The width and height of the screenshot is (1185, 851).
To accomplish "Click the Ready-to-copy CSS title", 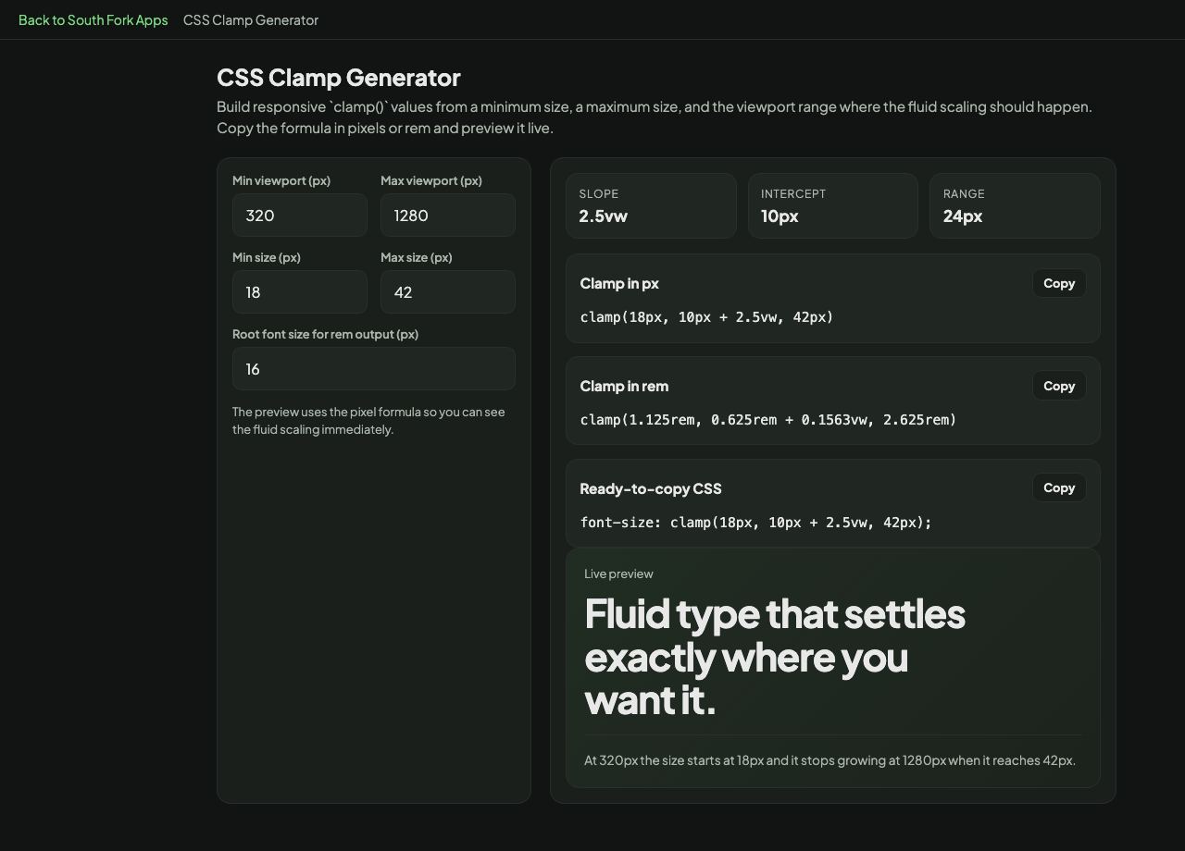I will pyautogui.click(x=651, y=488).
